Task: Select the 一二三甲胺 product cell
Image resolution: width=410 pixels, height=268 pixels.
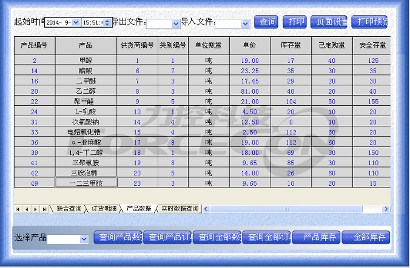Action: point(86,183)
